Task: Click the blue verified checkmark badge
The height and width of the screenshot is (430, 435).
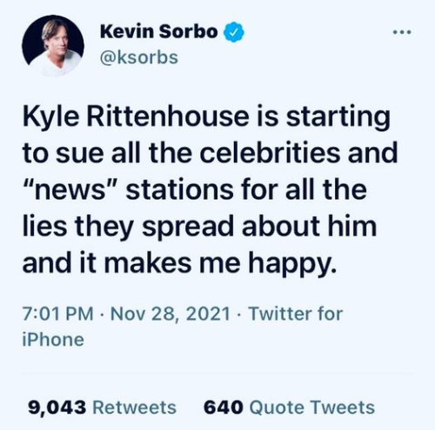Action: point(233,32)
